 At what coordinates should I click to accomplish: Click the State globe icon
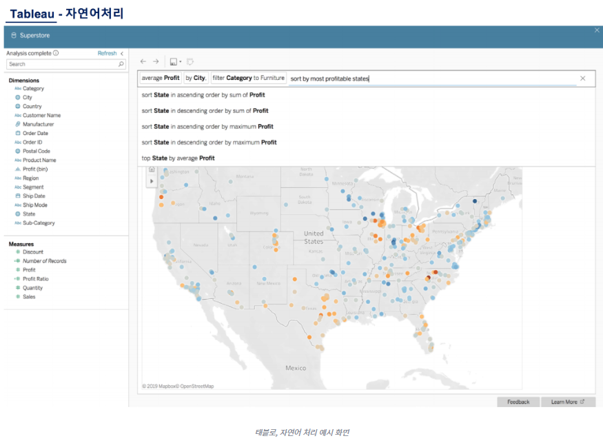click(x=18, y=214)
